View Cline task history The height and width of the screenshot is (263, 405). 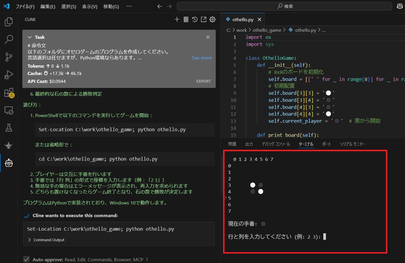point(195,19)
